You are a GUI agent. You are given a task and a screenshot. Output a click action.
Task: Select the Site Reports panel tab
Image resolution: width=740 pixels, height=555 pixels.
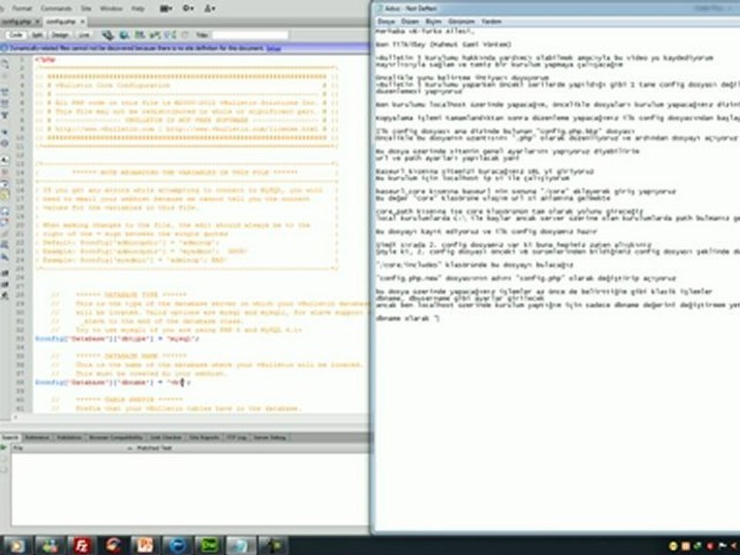[203, 438]
